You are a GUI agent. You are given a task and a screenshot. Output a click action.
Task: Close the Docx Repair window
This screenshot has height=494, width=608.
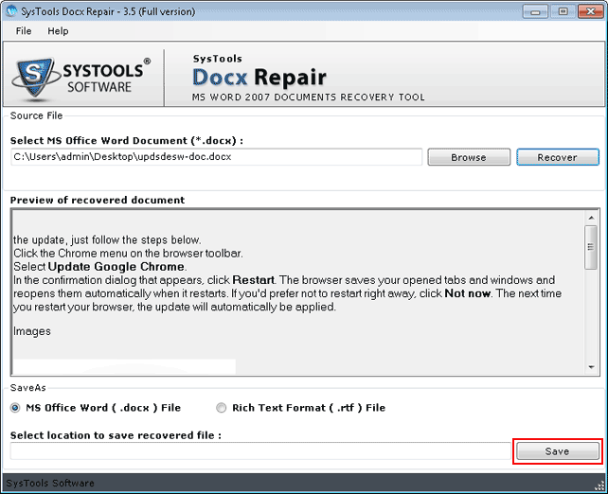(591, 11)
